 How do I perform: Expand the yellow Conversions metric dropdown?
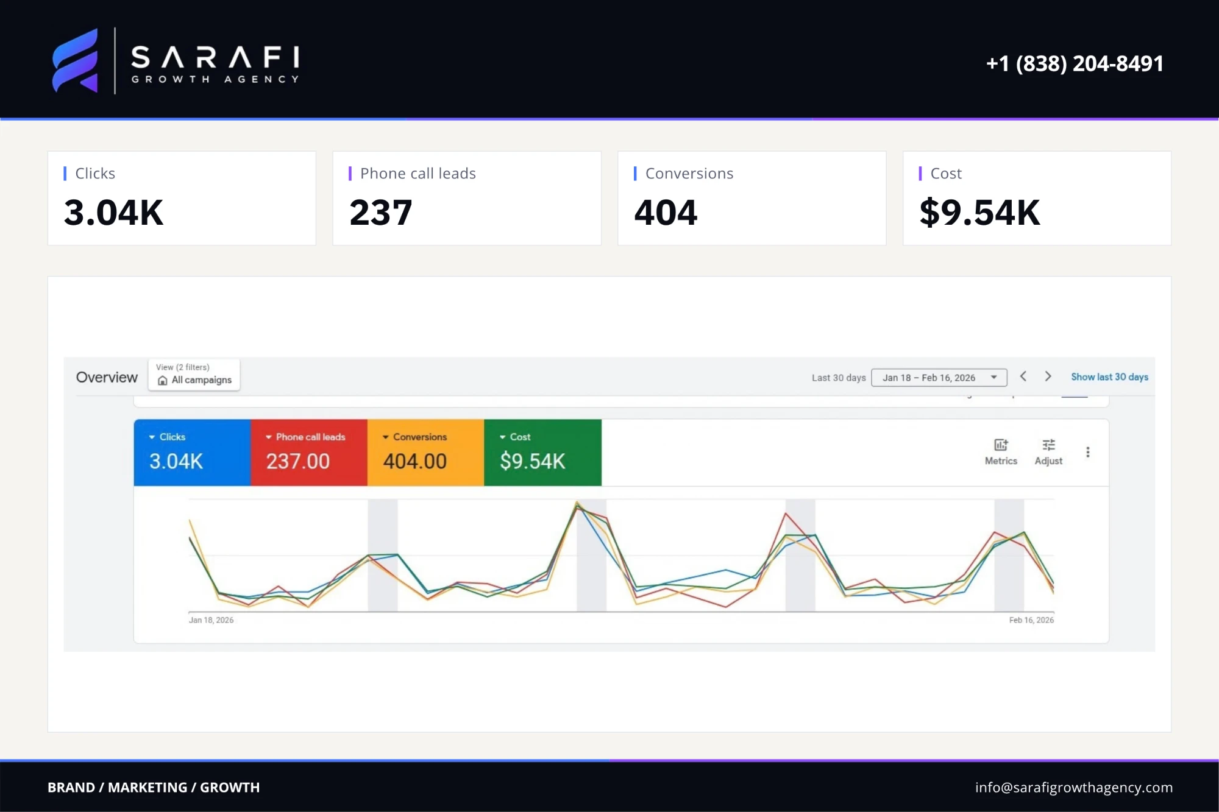pos(386,437)
